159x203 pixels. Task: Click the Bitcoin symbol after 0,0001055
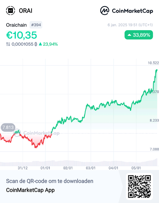(36, 44)
